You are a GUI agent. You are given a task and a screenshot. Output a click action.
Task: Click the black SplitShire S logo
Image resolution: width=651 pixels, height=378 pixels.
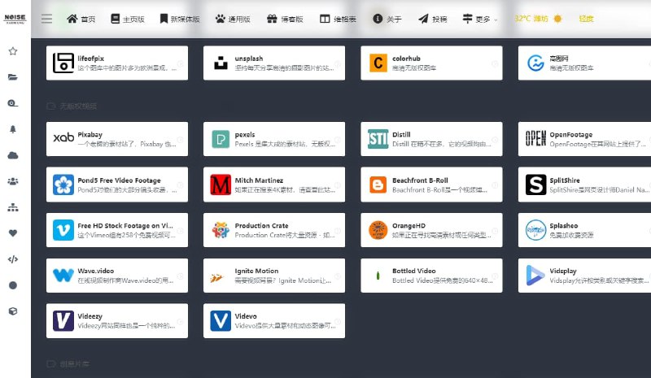535,185
